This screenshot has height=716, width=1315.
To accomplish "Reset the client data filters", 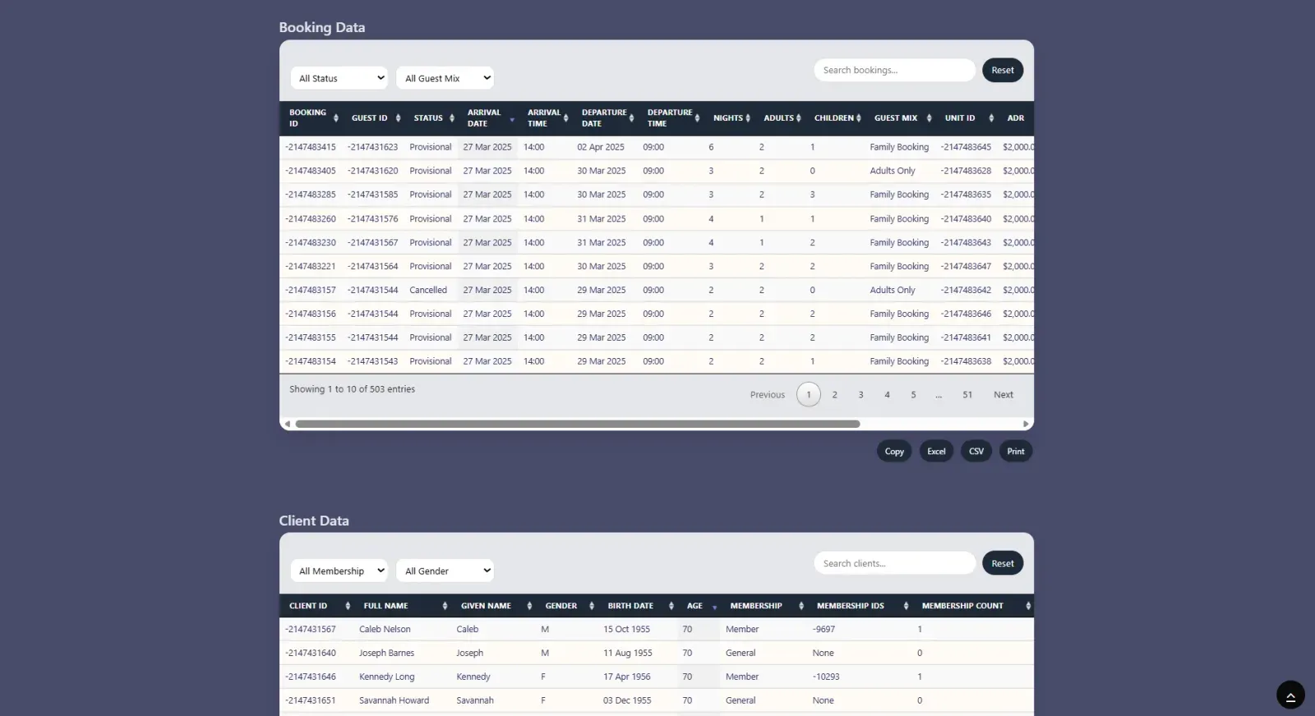I will pos(1002,563).
